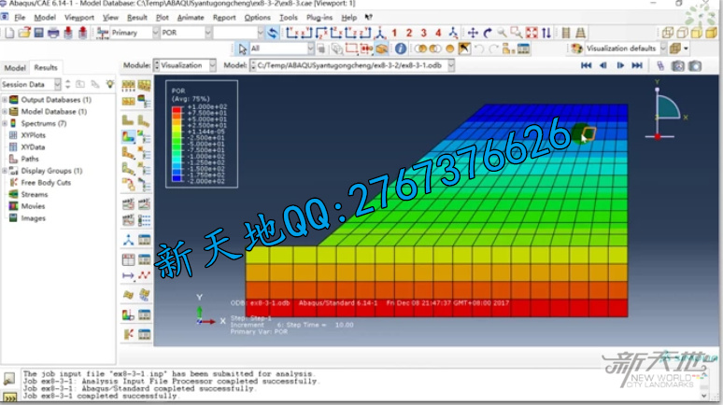Switch to the Results tab
The image size is (723, 405).
[46, 68]
